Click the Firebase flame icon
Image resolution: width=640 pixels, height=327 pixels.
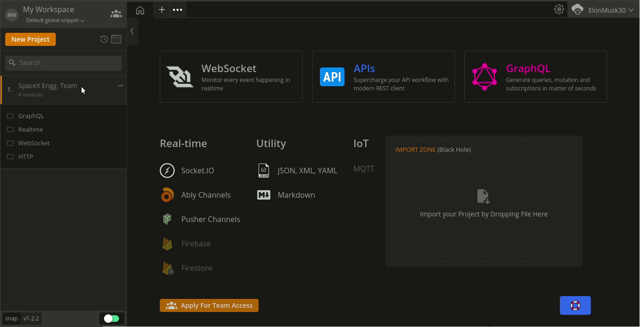point(167,244)
